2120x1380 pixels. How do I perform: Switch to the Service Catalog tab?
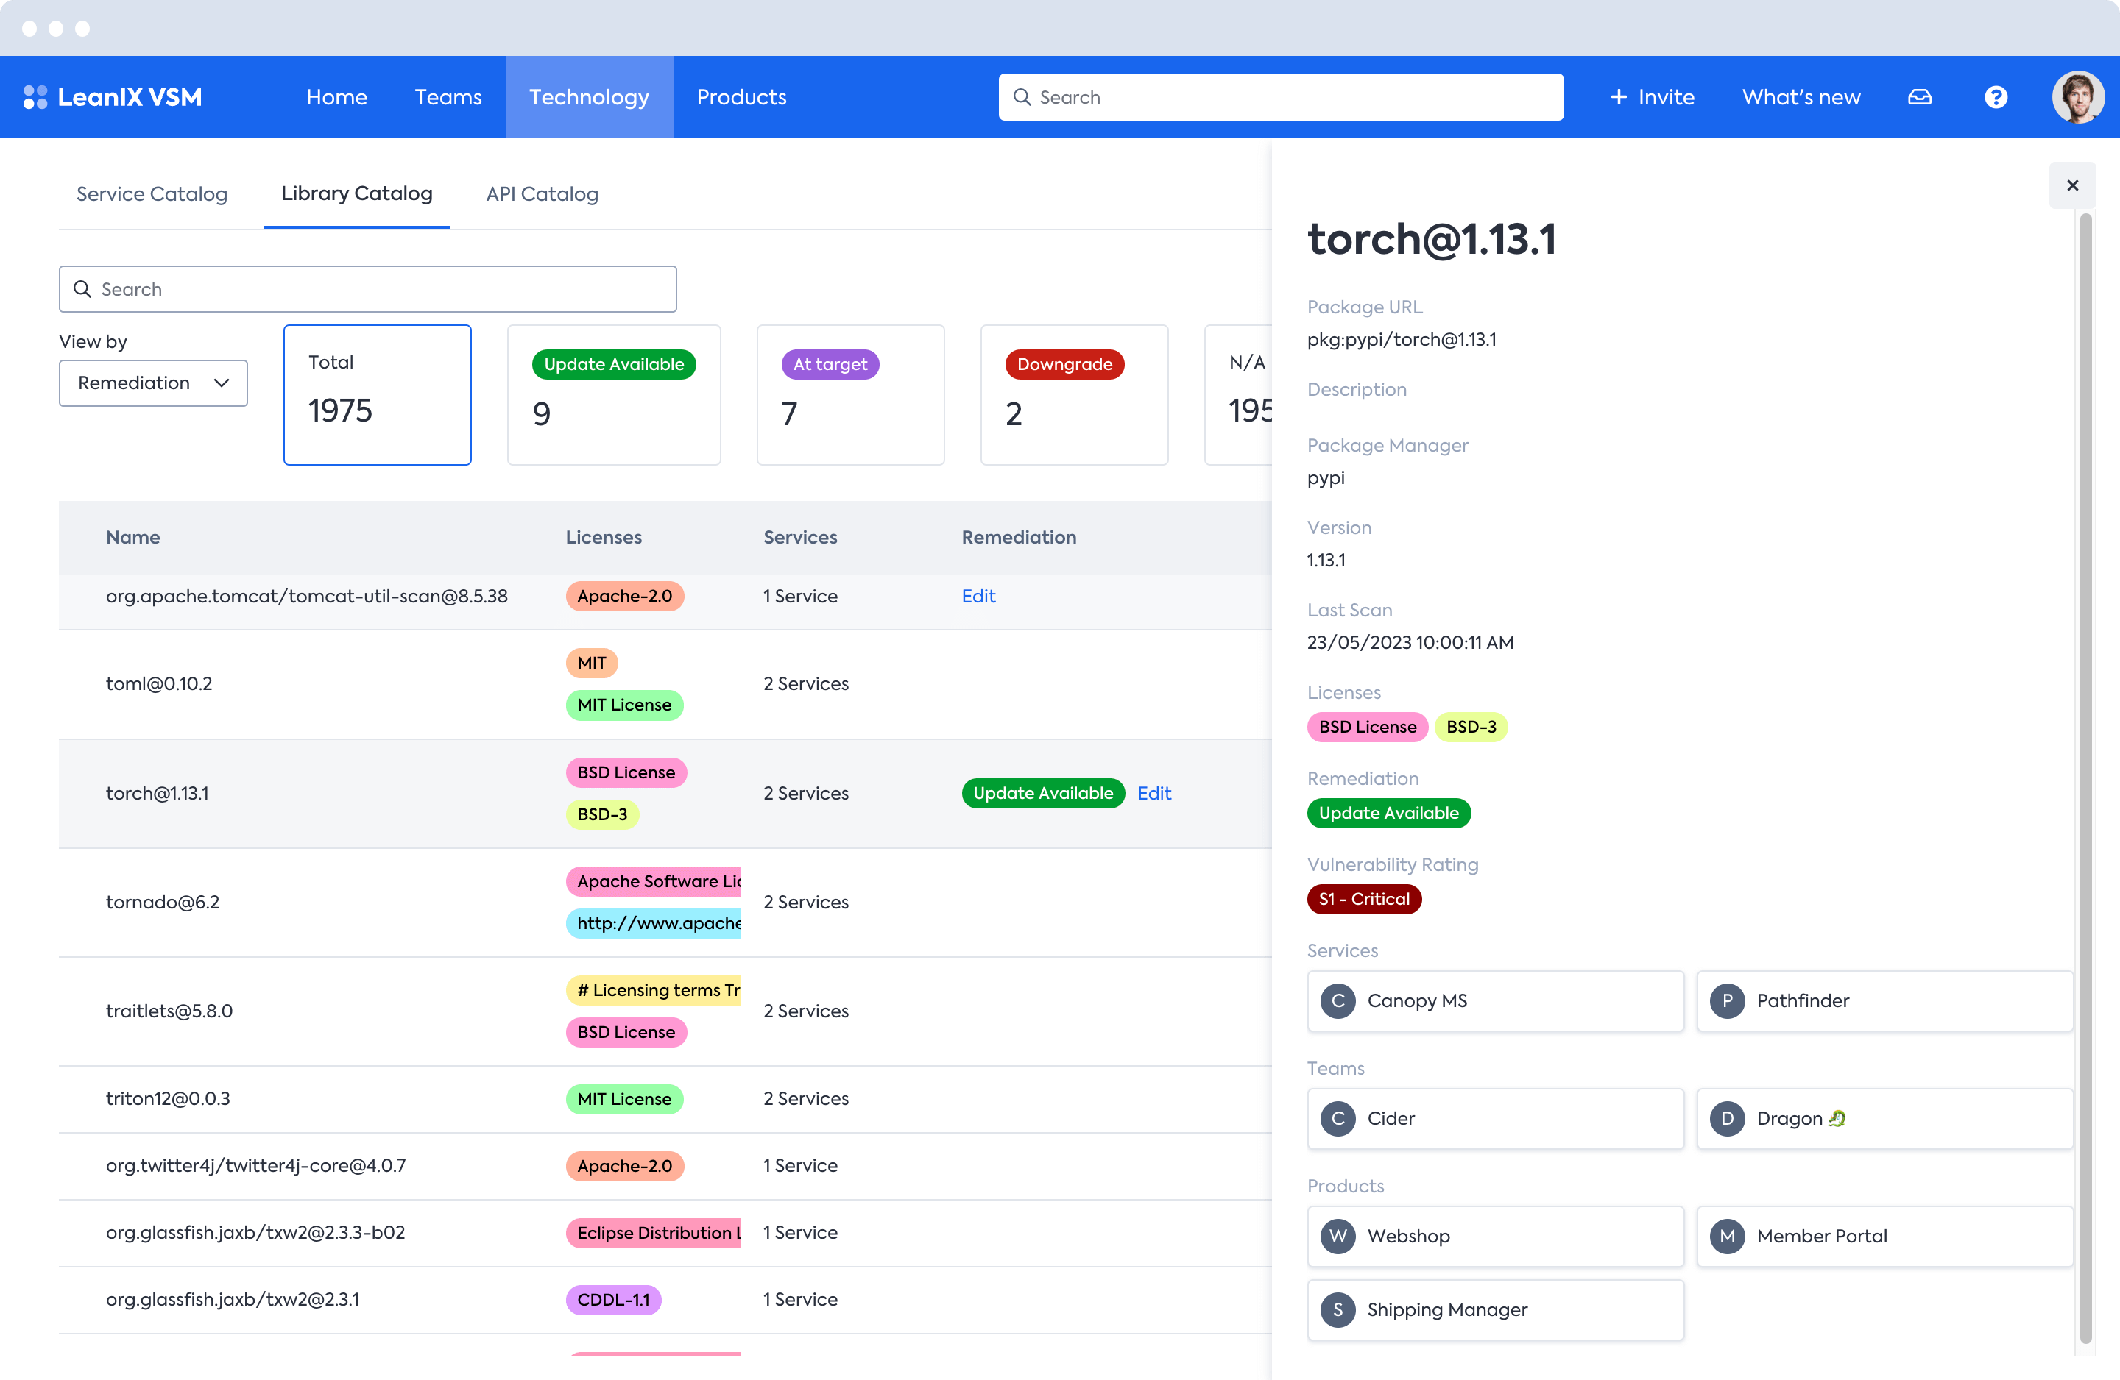[x=152, y=194]
